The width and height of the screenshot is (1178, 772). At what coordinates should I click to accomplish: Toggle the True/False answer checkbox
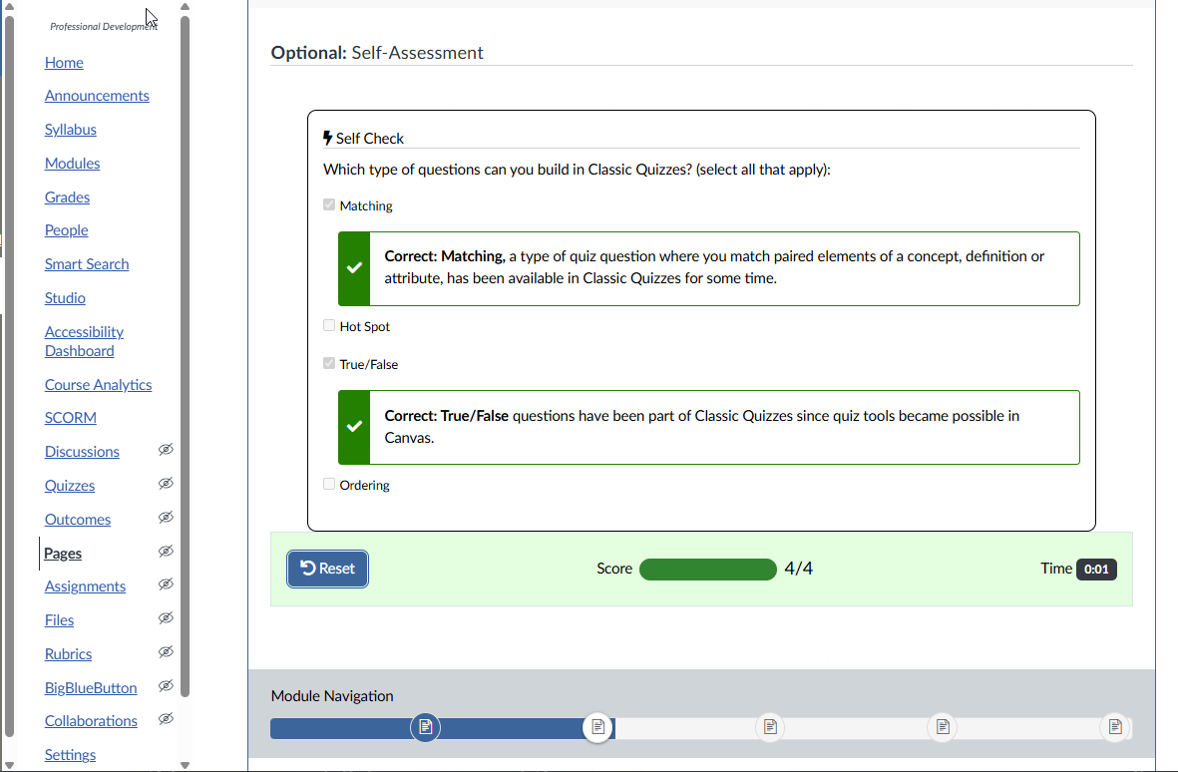pos(329,363)
